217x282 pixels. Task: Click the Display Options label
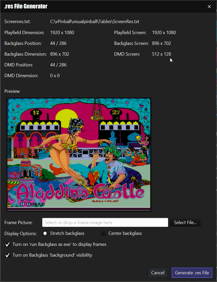(20, 234)
